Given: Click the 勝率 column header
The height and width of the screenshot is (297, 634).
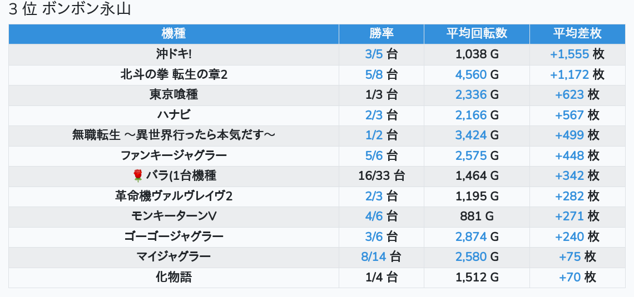Looking at the screenshot, I should click(382, 33).
